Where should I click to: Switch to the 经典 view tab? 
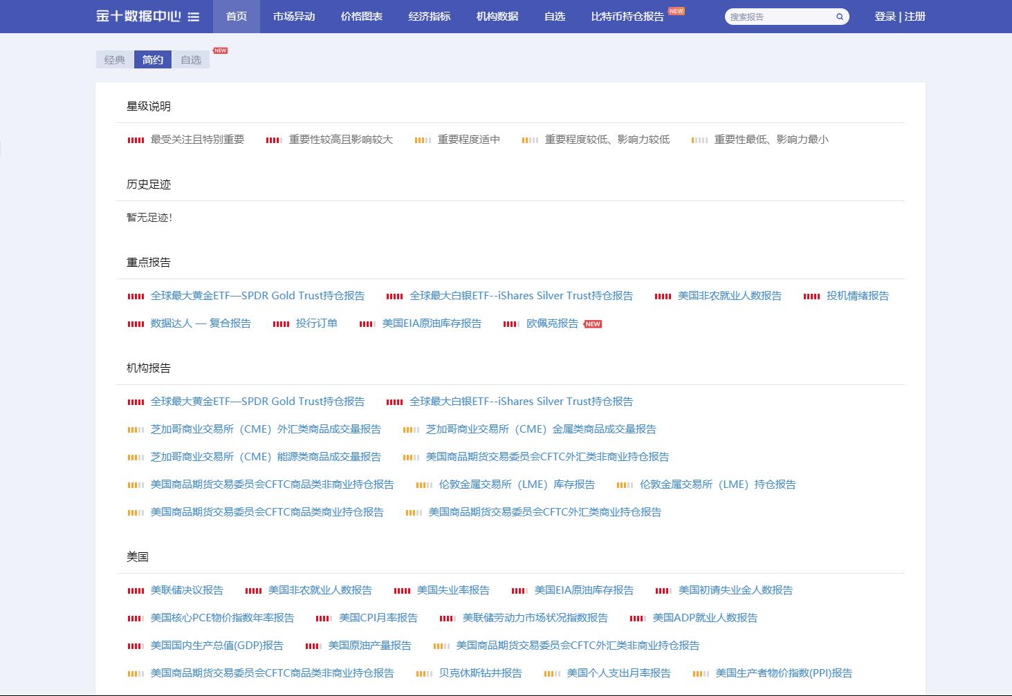[x=115, y=60]
